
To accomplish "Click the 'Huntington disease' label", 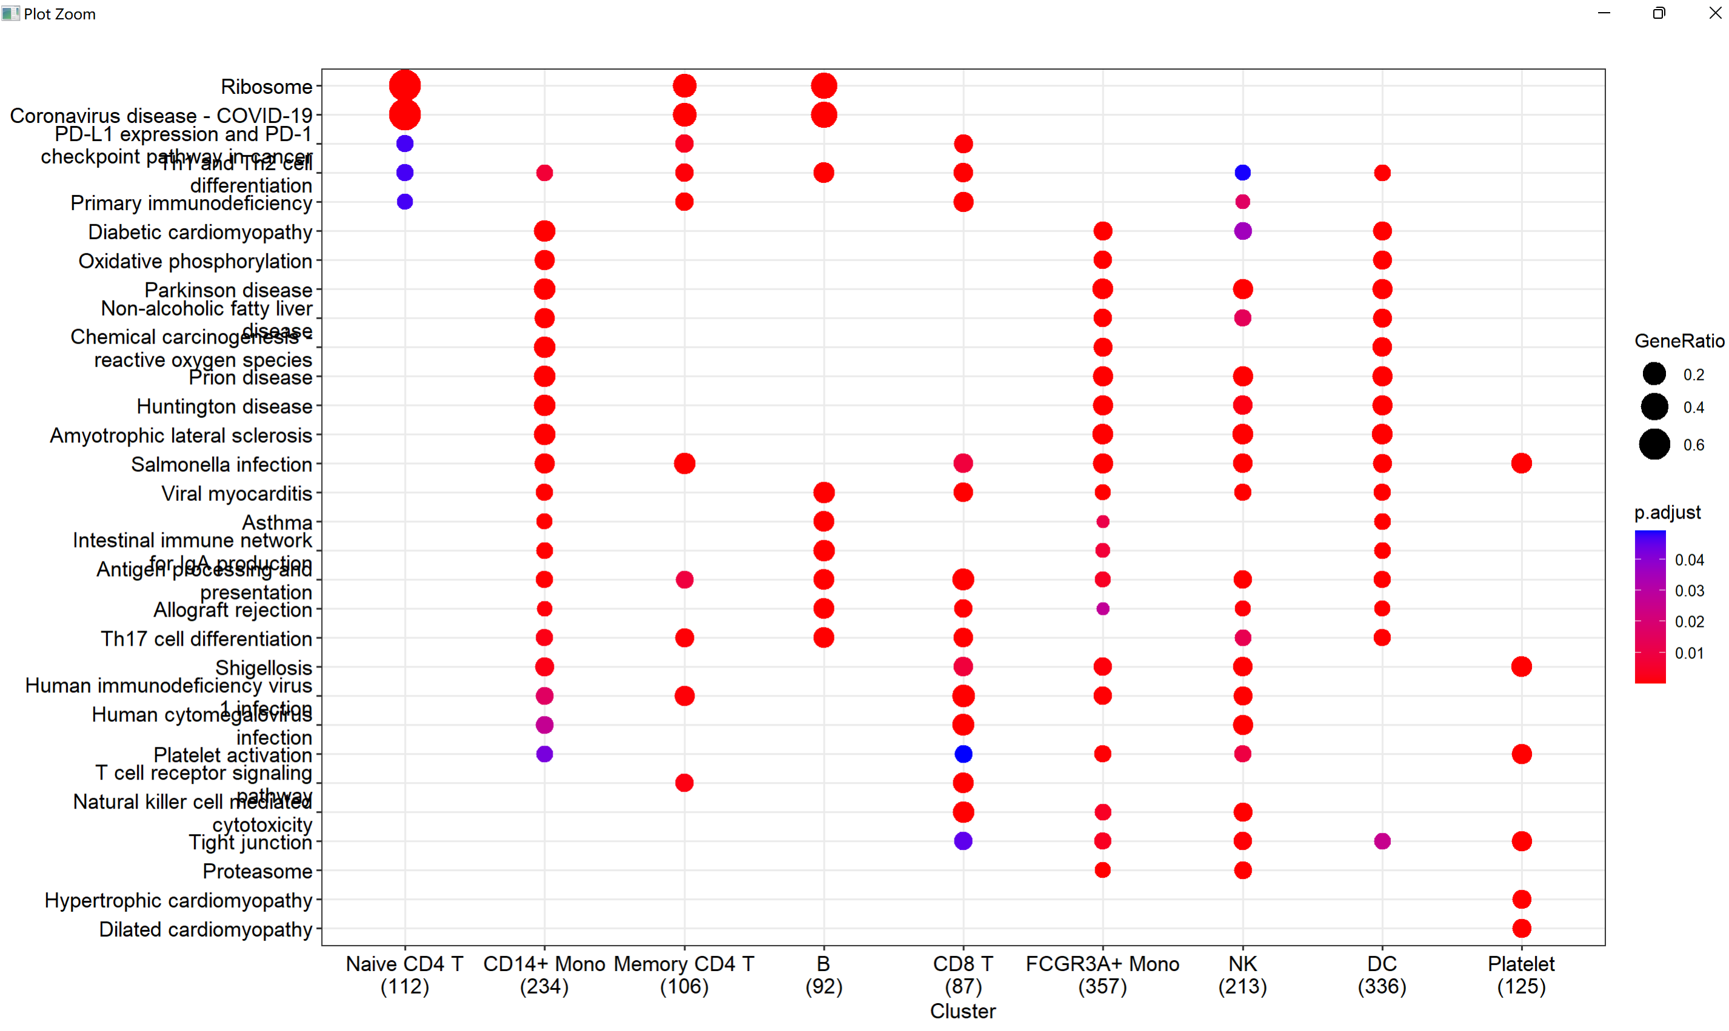I will click(x=224, y=406).
